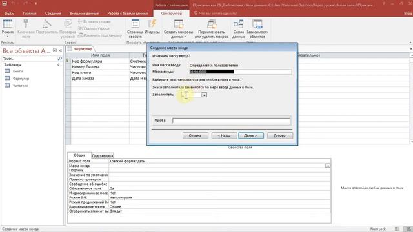Click the Дата заказа field name cell
Screen dimensions: 413x232
[x=100, y=79]
